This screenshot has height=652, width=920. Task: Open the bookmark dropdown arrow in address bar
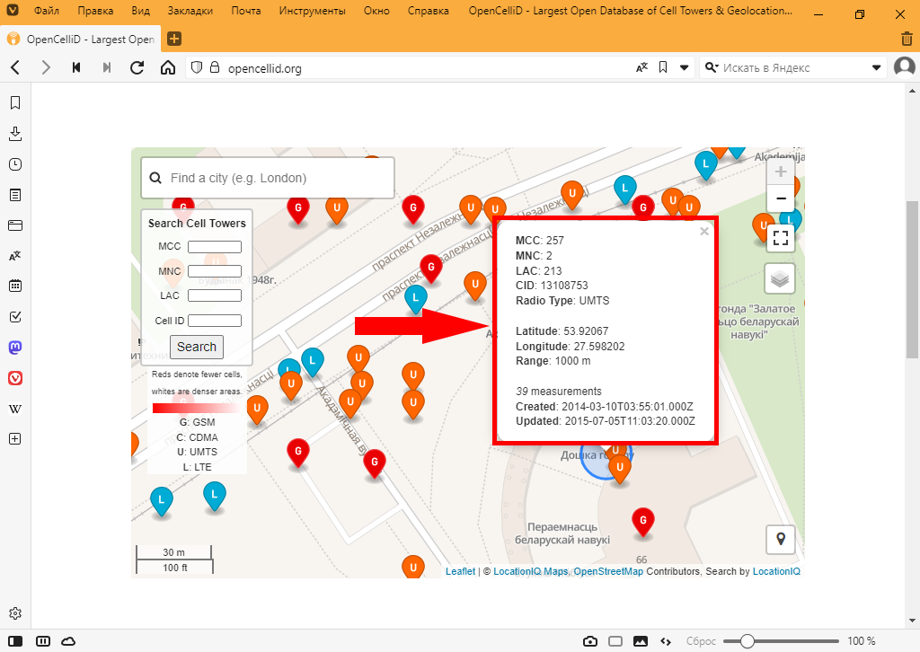click(685, 67)
